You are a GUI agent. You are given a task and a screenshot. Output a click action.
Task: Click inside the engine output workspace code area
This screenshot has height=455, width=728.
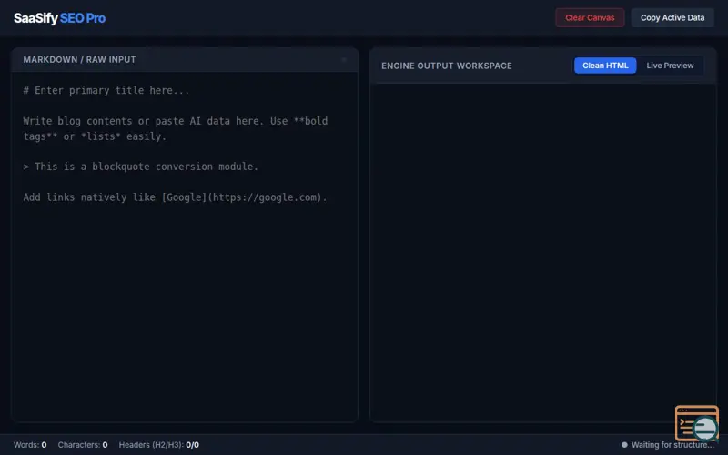(542, 252)
